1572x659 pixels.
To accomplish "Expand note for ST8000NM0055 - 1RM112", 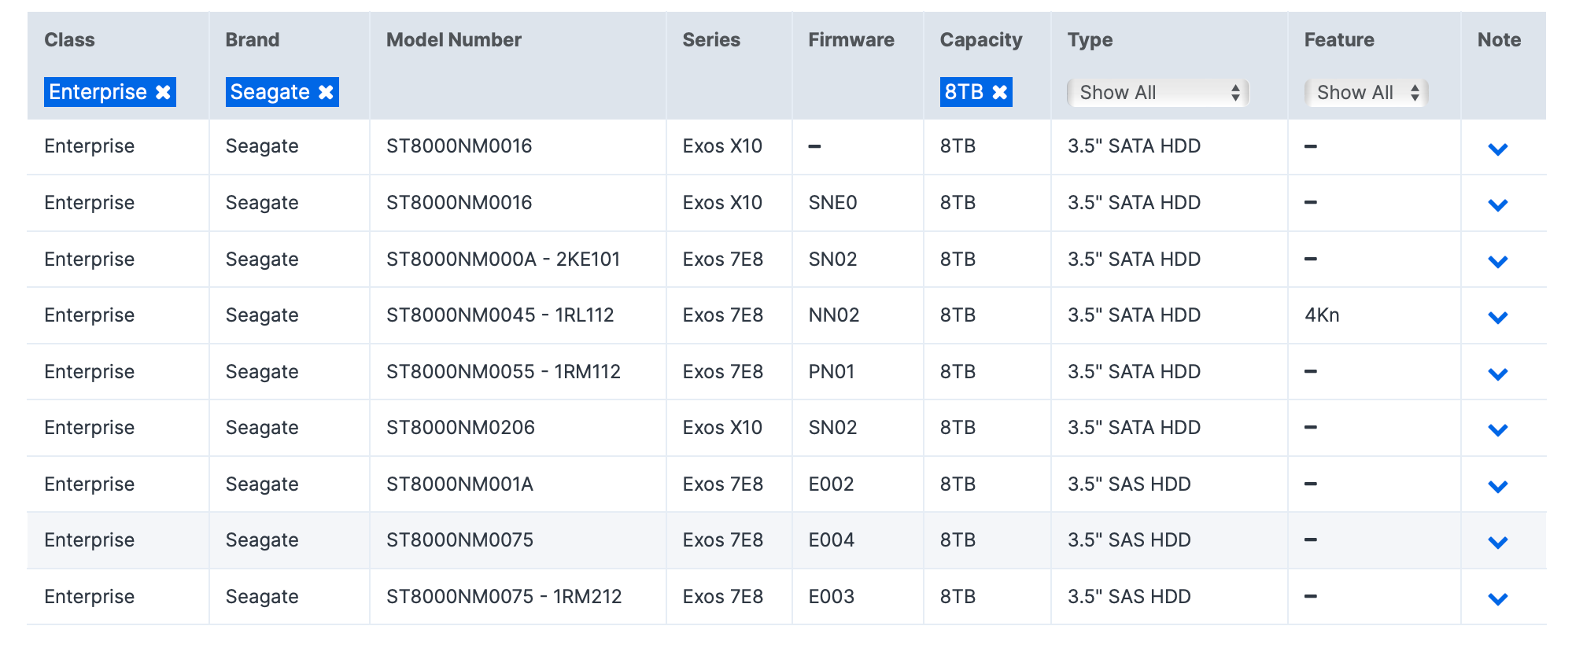I will coord(1498,374).
